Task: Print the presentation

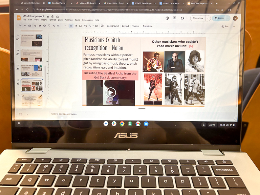Action: 44,26
